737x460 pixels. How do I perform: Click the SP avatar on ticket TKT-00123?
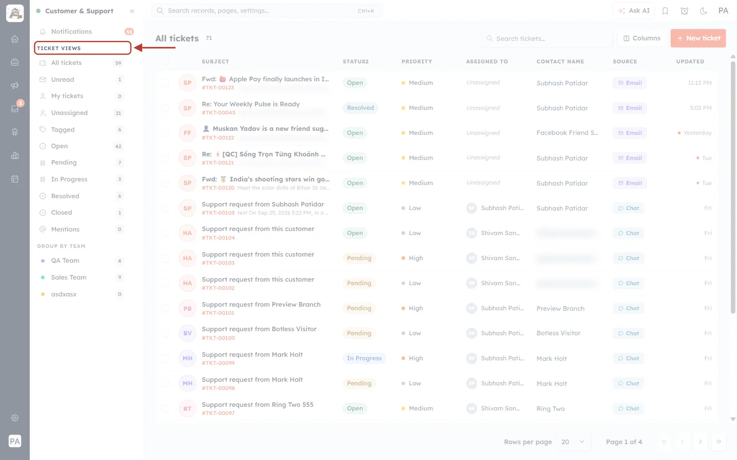click(187, 83)
